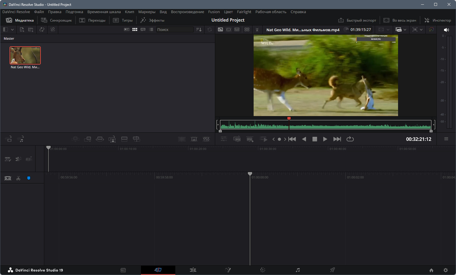
Task: Mute audio with the speaker icon
Action: tap(446, 30)
